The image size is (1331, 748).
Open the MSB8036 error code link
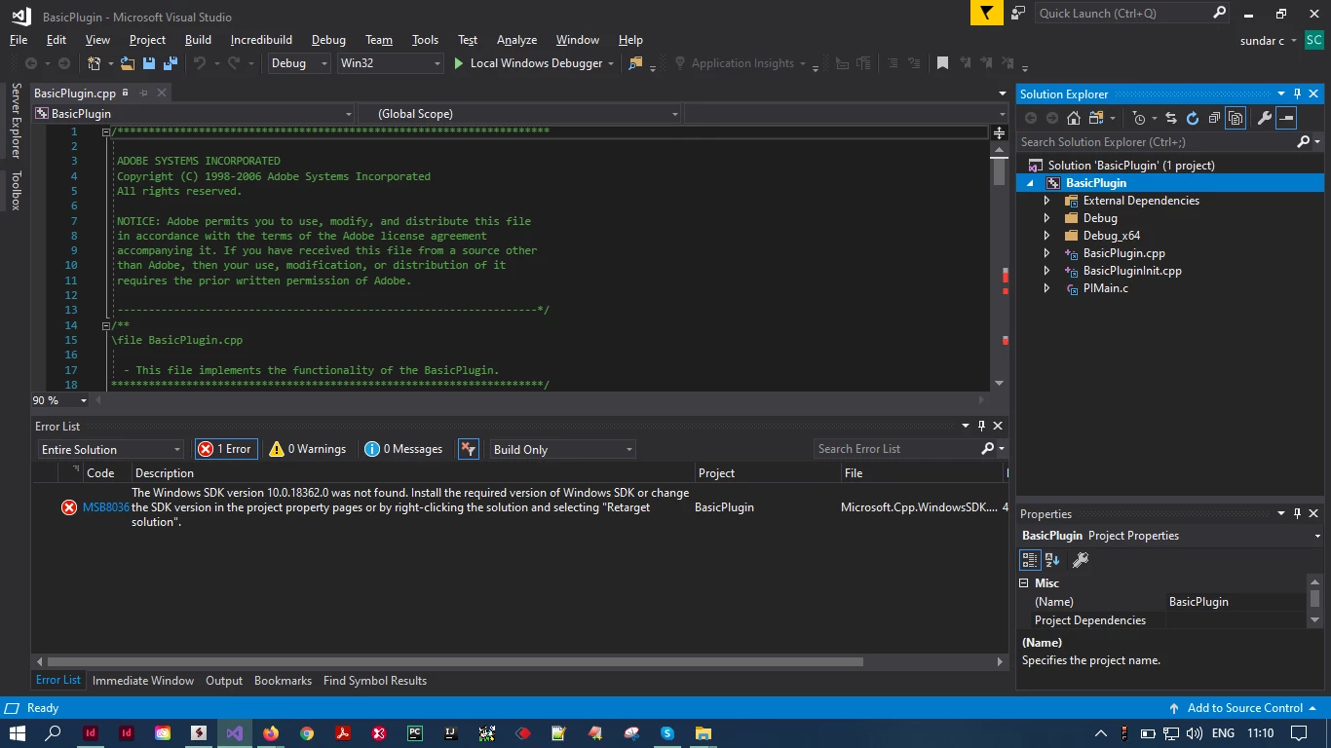click(x=105, y=507)
